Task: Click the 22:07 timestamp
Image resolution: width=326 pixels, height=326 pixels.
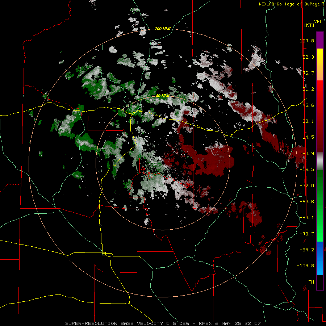Action: point(252,323)
